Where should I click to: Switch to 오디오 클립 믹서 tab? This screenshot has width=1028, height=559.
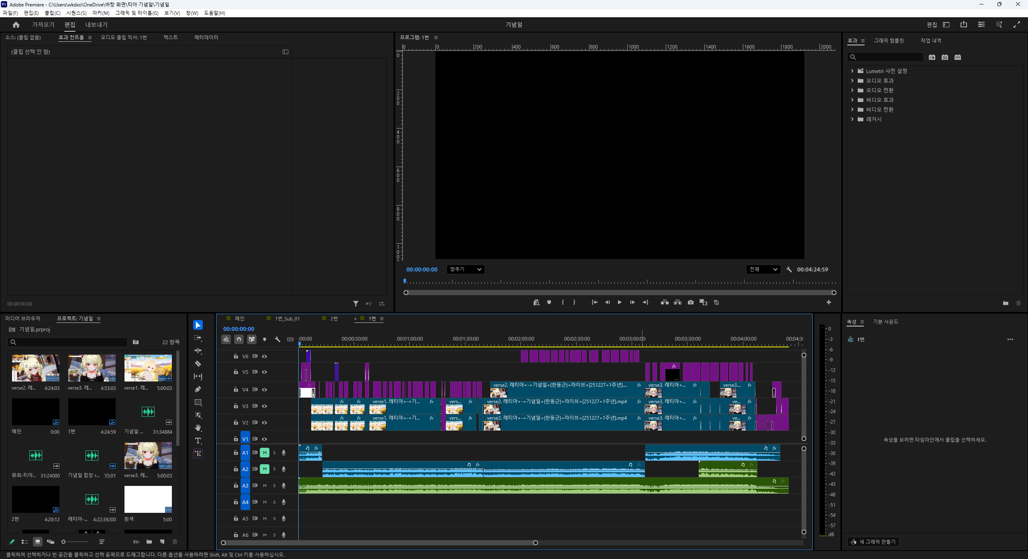tap(124, 37)
